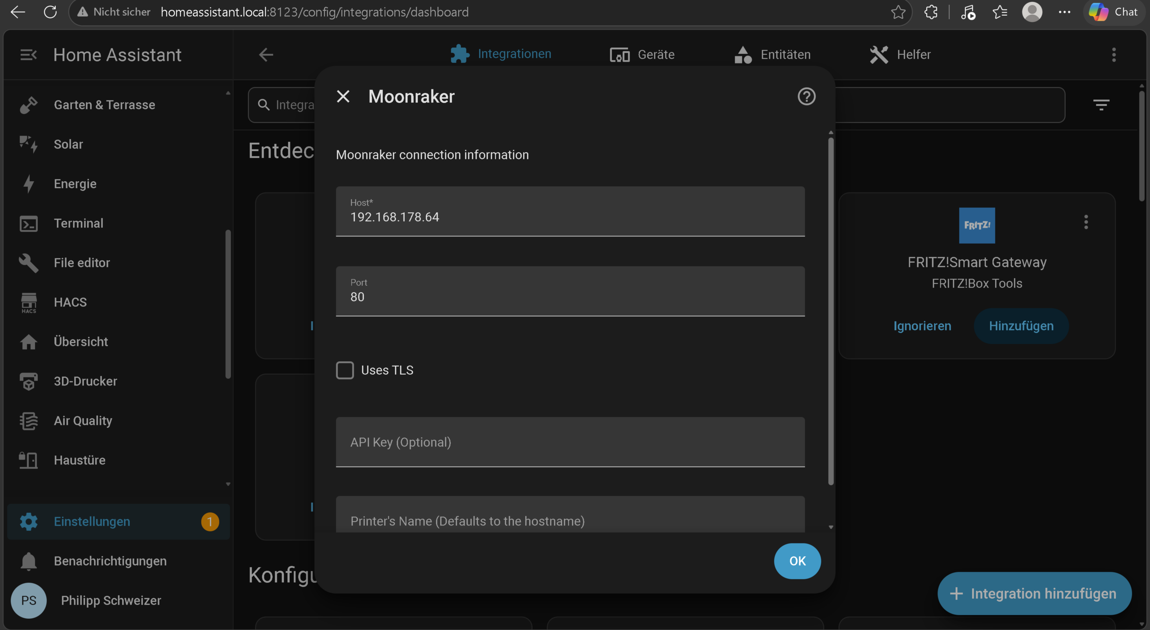Enable the Uses TLS checkbox
Image resolution: width=1150 pixels, height=630 pixels.
tap(345, 370)
